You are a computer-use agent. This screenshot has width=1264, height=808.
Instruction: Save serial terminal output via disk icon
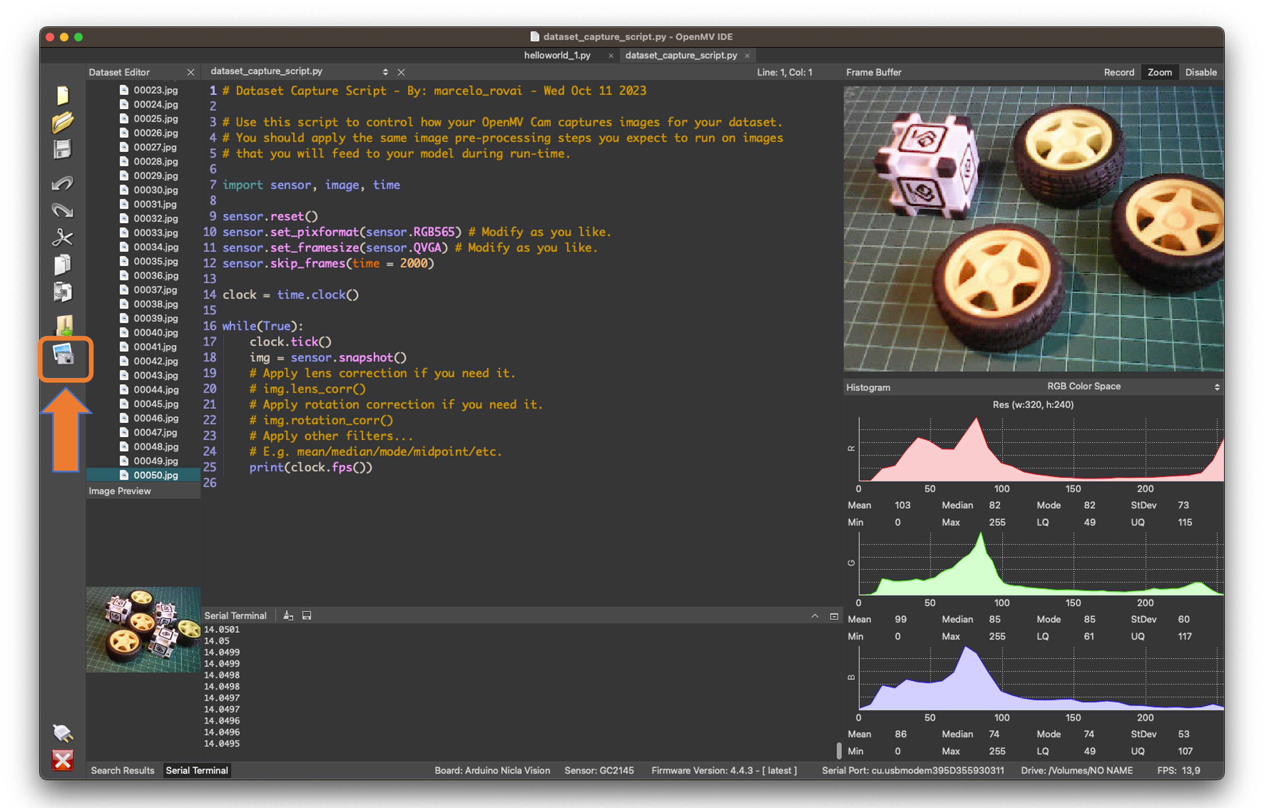[307, 615]
